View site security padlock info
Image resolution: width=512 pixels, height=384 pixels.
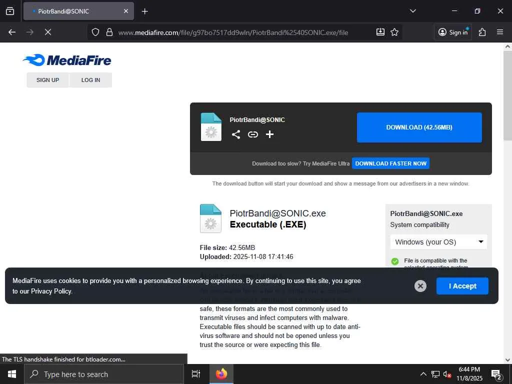click(x=109, y=32)
